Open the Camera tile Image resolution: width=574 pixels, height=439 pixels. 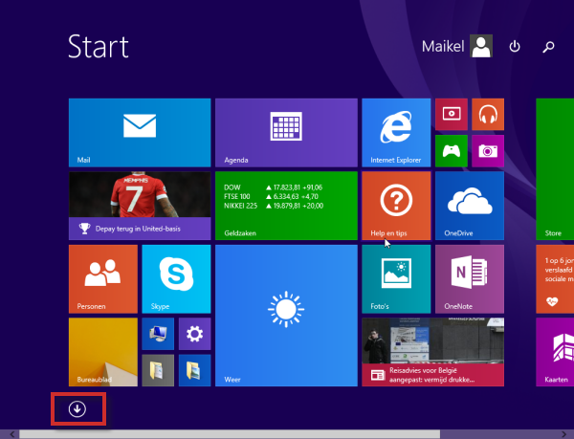point(488,151)
